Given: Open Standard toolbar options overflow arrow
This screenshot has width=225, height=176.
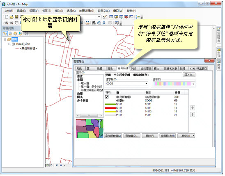Looking at the screenshot, I should (142, 18).
